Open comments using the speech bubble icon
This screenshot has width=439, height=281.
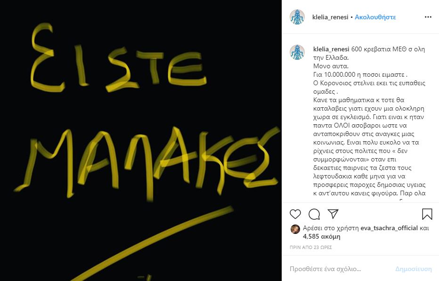click(x=314, y=214)
